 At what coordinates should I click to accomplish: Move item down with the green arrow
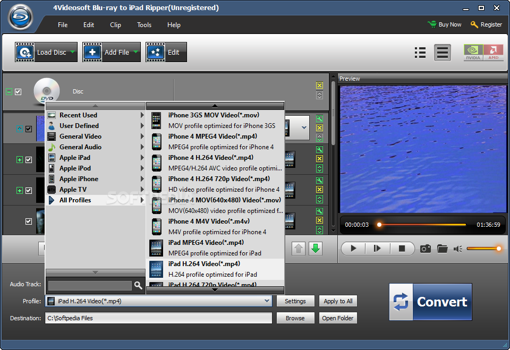pyautogui.click(x=316, y=249)
